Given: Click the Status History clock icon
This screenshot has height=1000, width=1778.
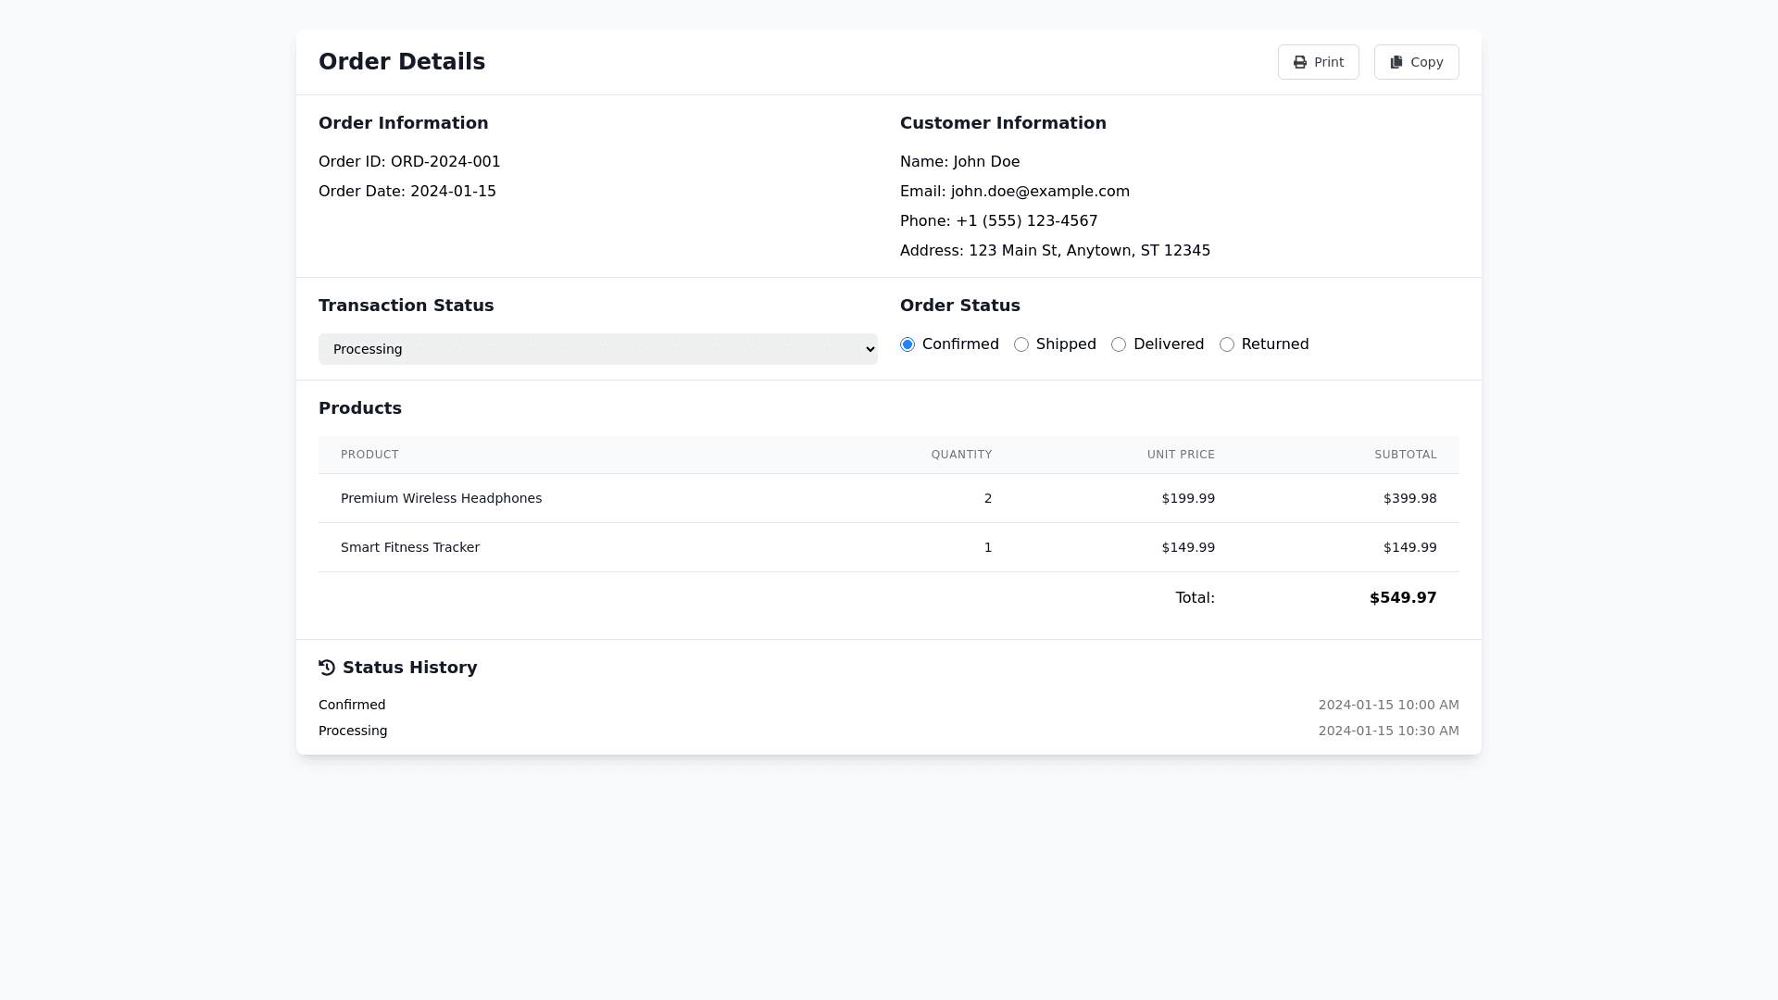Looking at the screenshot, I should [x=327, y=668].
